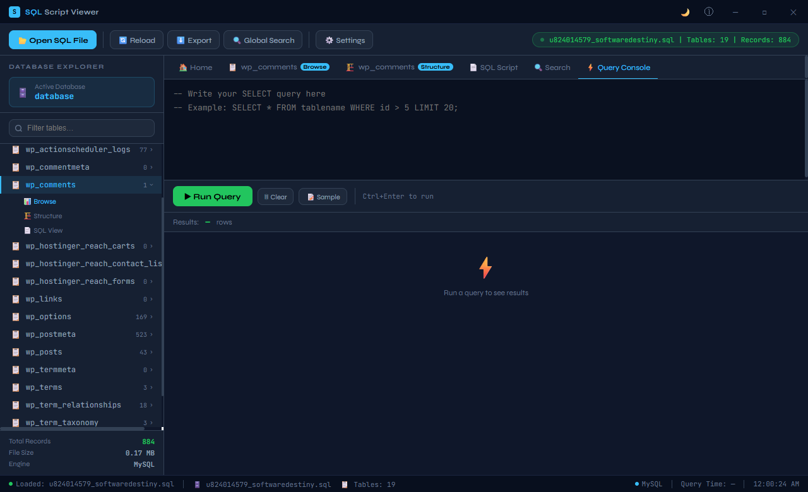Expand the wp_postmeta chevron
808x492 pixels.
click(151, 335)
